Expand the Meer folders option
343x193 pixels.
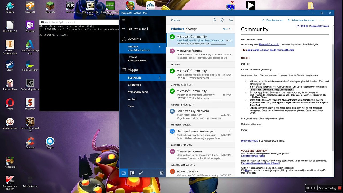tap(131, 106)
